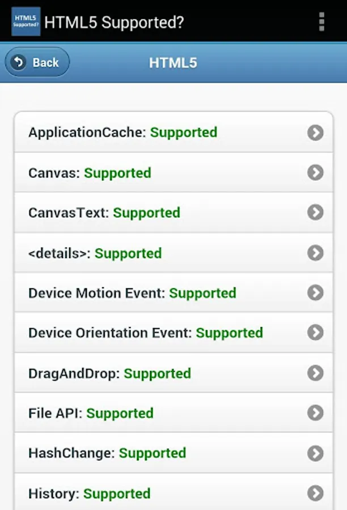
Task: Tap the arrow icon next to CanvasText
Action: (315, 212)
